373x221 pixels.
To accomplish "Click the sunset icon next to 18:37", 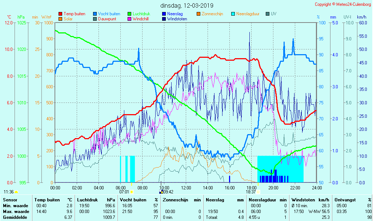I will click(258, 192).
